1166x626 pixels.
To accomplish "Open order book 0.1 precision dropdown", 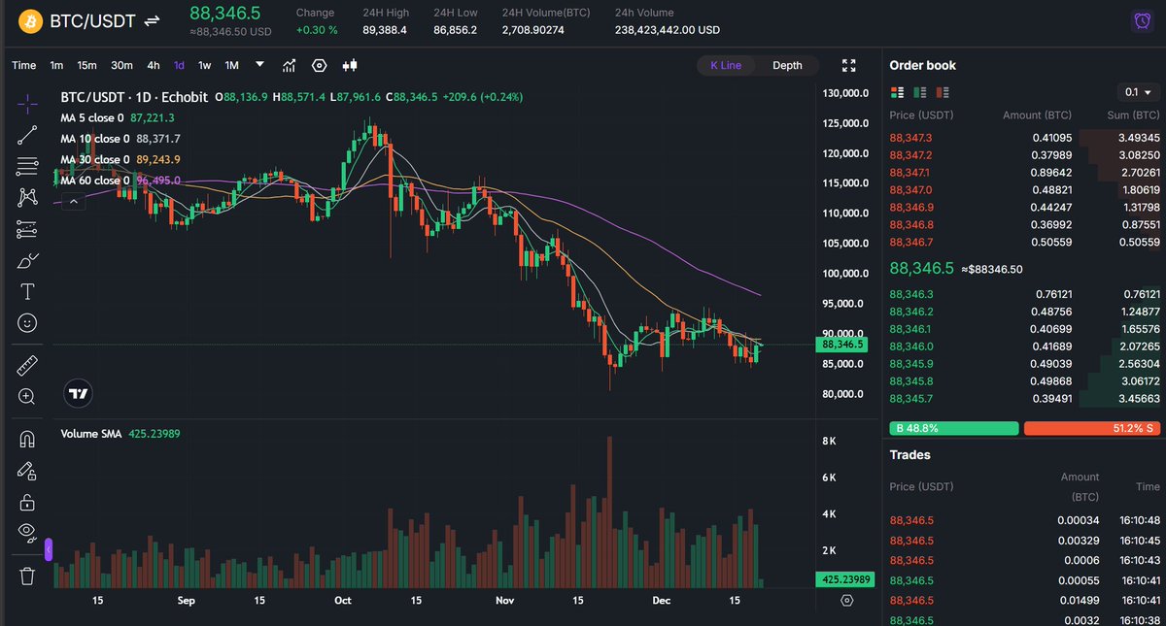I will click(x=1137, y=92).
